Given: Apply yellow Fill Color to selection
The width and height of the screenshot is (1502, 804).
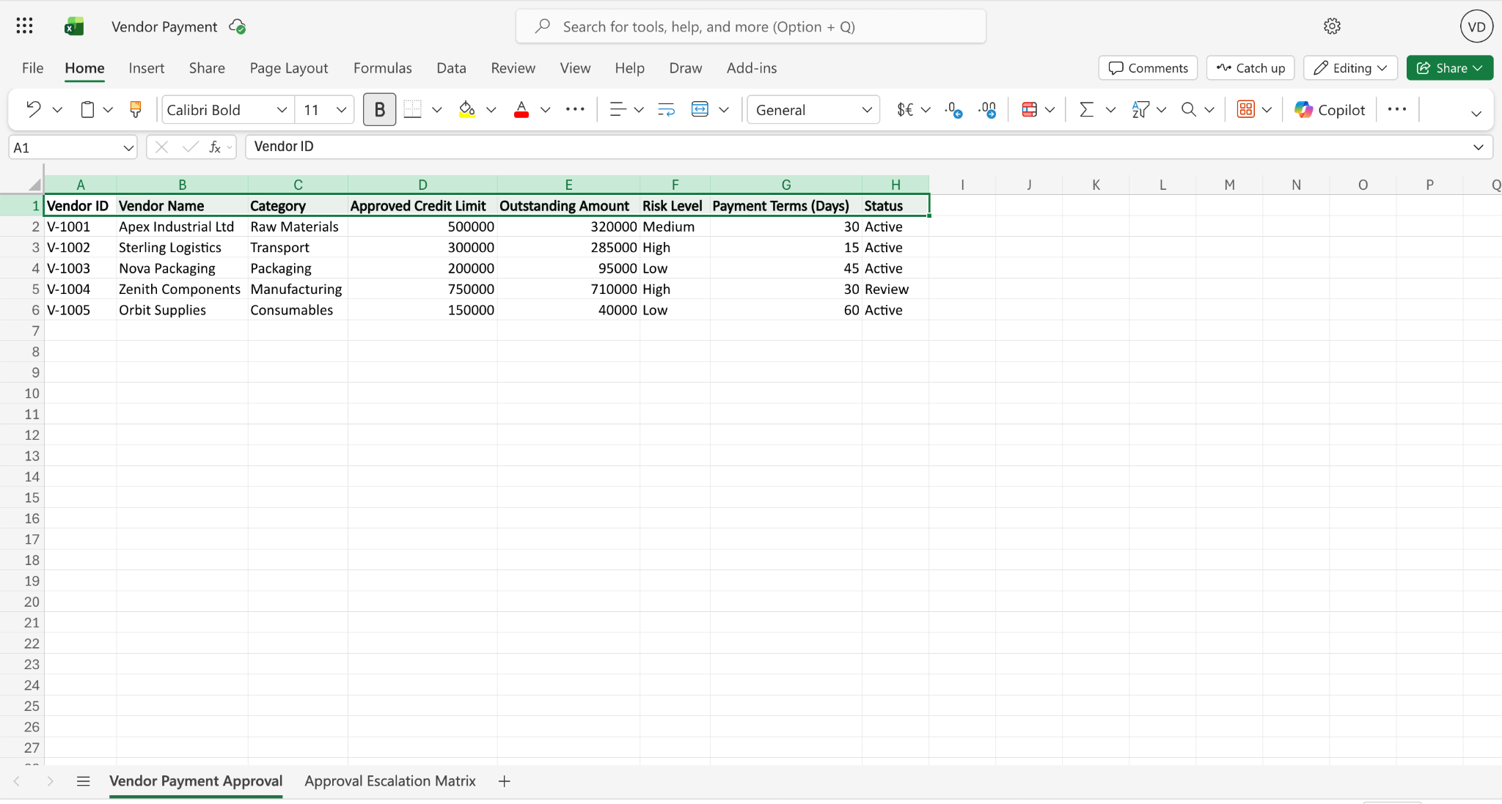Looking at the screenshot, I should [x=467, y=109].
